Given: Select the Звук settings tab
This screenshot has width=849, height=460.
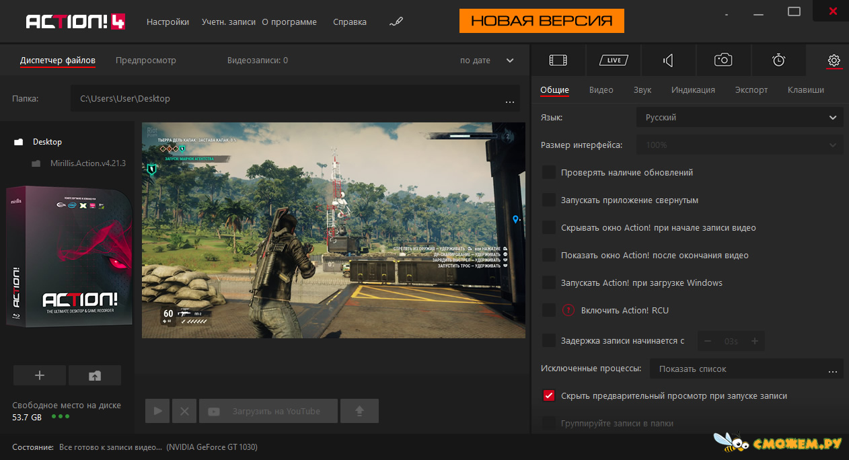Looking at the screenshot, I should (x=642, y=89).
